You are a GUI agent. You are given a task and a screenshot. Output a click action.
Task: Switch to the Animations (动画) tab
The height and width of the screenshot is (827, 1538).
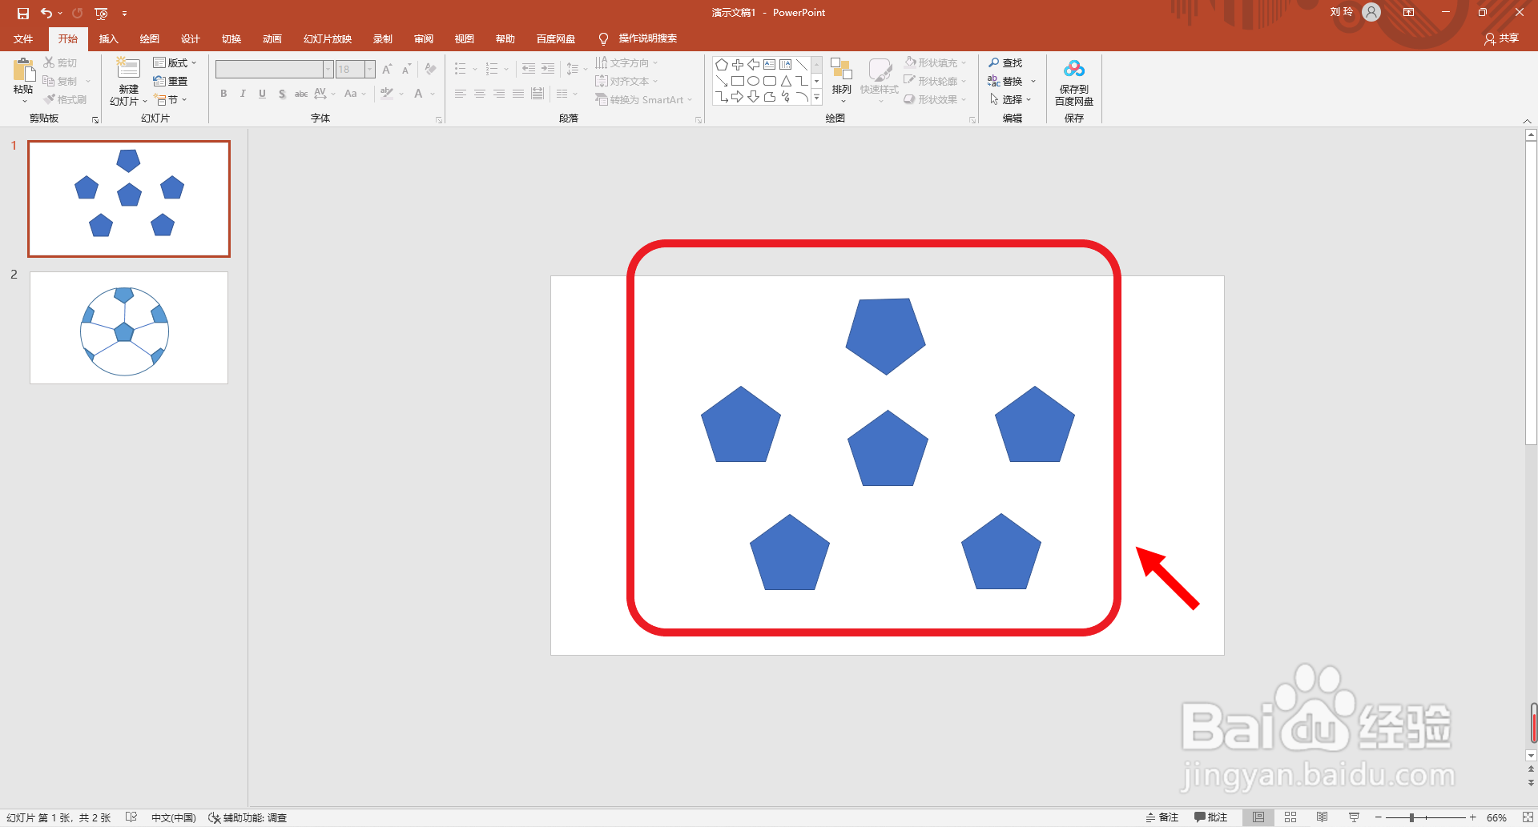coord(272,38)
